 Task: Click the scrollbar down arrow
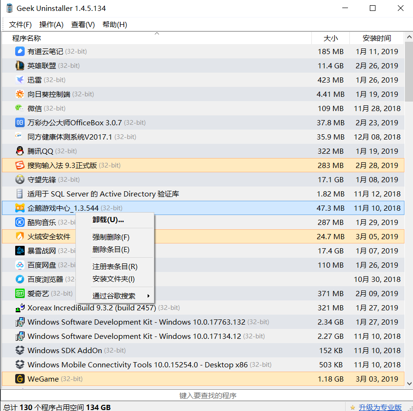(x=409, y=383)
